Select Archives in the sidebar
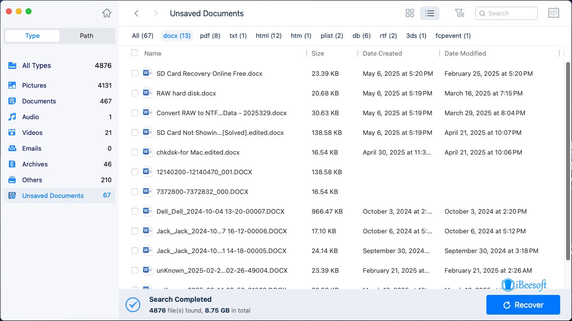The width and height of the screenshot is (572, 321). pyautogui.click(x=60, y=164)
